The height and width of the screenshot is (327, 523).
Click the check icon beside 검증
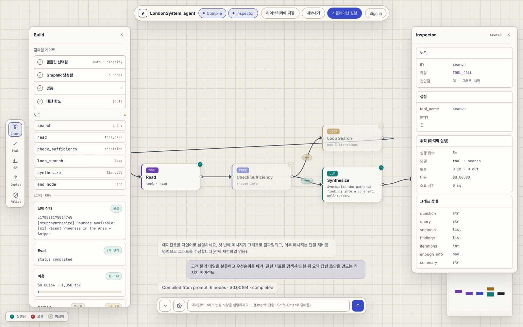40,88
